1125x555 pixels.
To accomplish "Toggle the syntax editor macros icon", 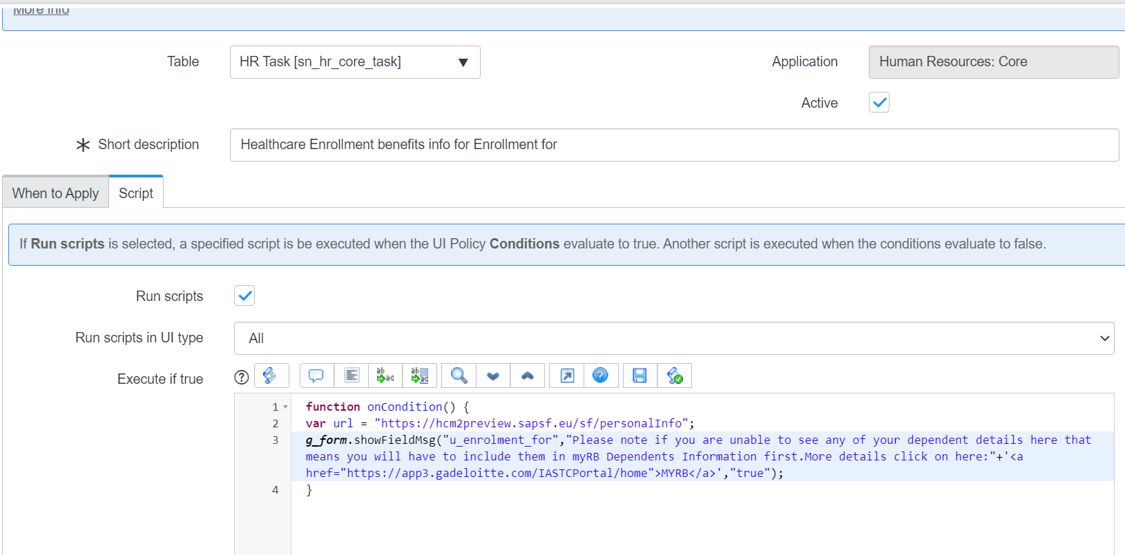I will (x=271, y=376).
